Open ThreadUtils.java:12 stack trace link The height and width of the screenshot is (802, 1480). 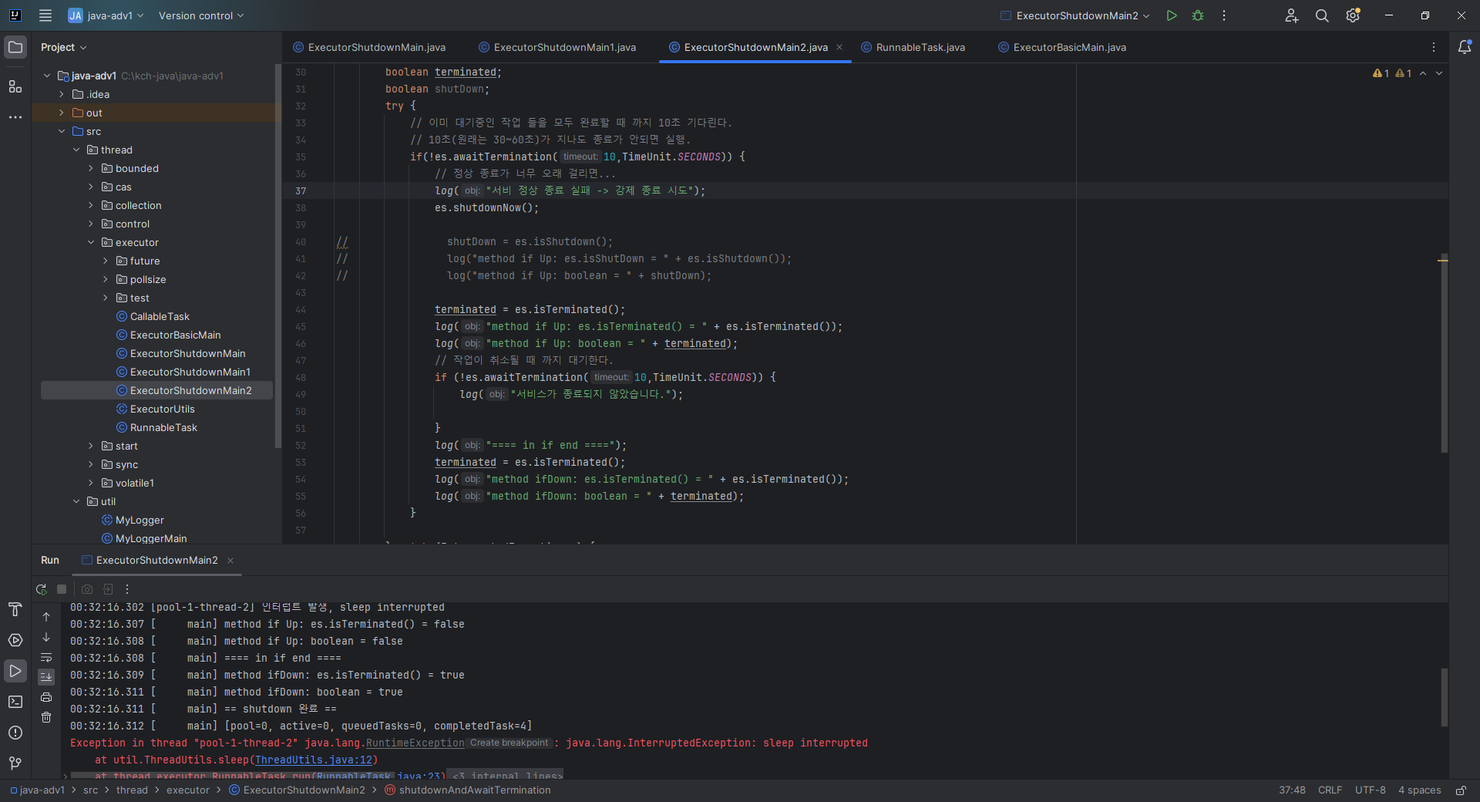tap(314, 760)
